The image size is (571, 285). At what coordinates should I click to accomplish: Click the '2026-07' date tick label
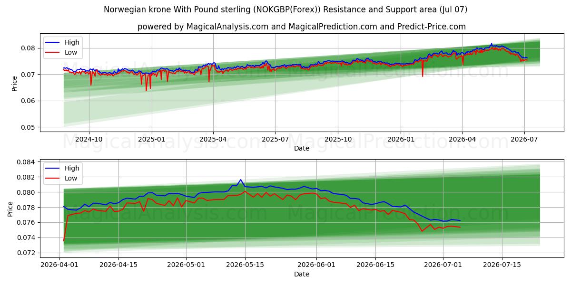(524, 139)
